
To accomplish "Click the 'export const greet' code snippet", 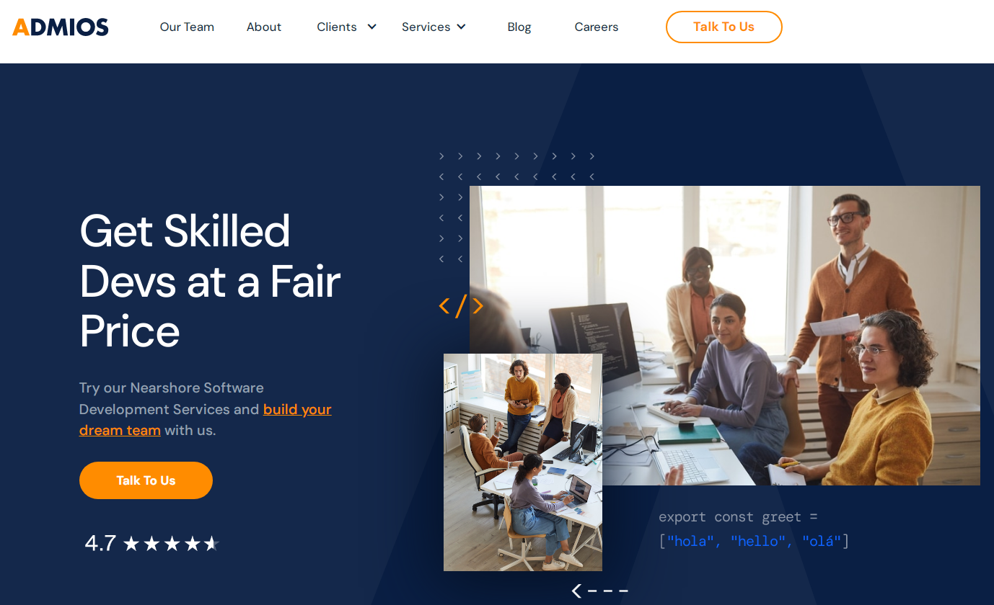I will (754, 529).
